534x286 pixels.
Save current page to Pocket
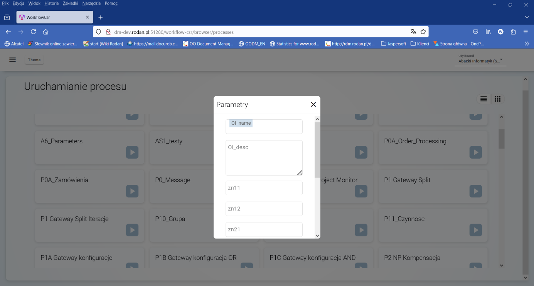pos(475,32)
